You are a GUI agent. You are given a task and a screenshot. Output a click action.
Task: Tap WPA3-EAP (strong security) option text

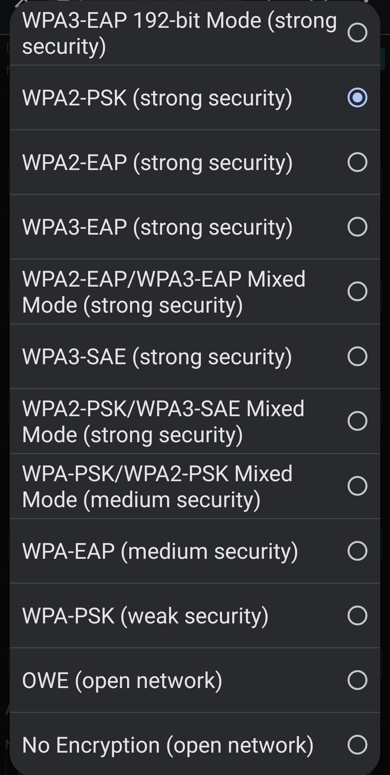pos(157,227)
